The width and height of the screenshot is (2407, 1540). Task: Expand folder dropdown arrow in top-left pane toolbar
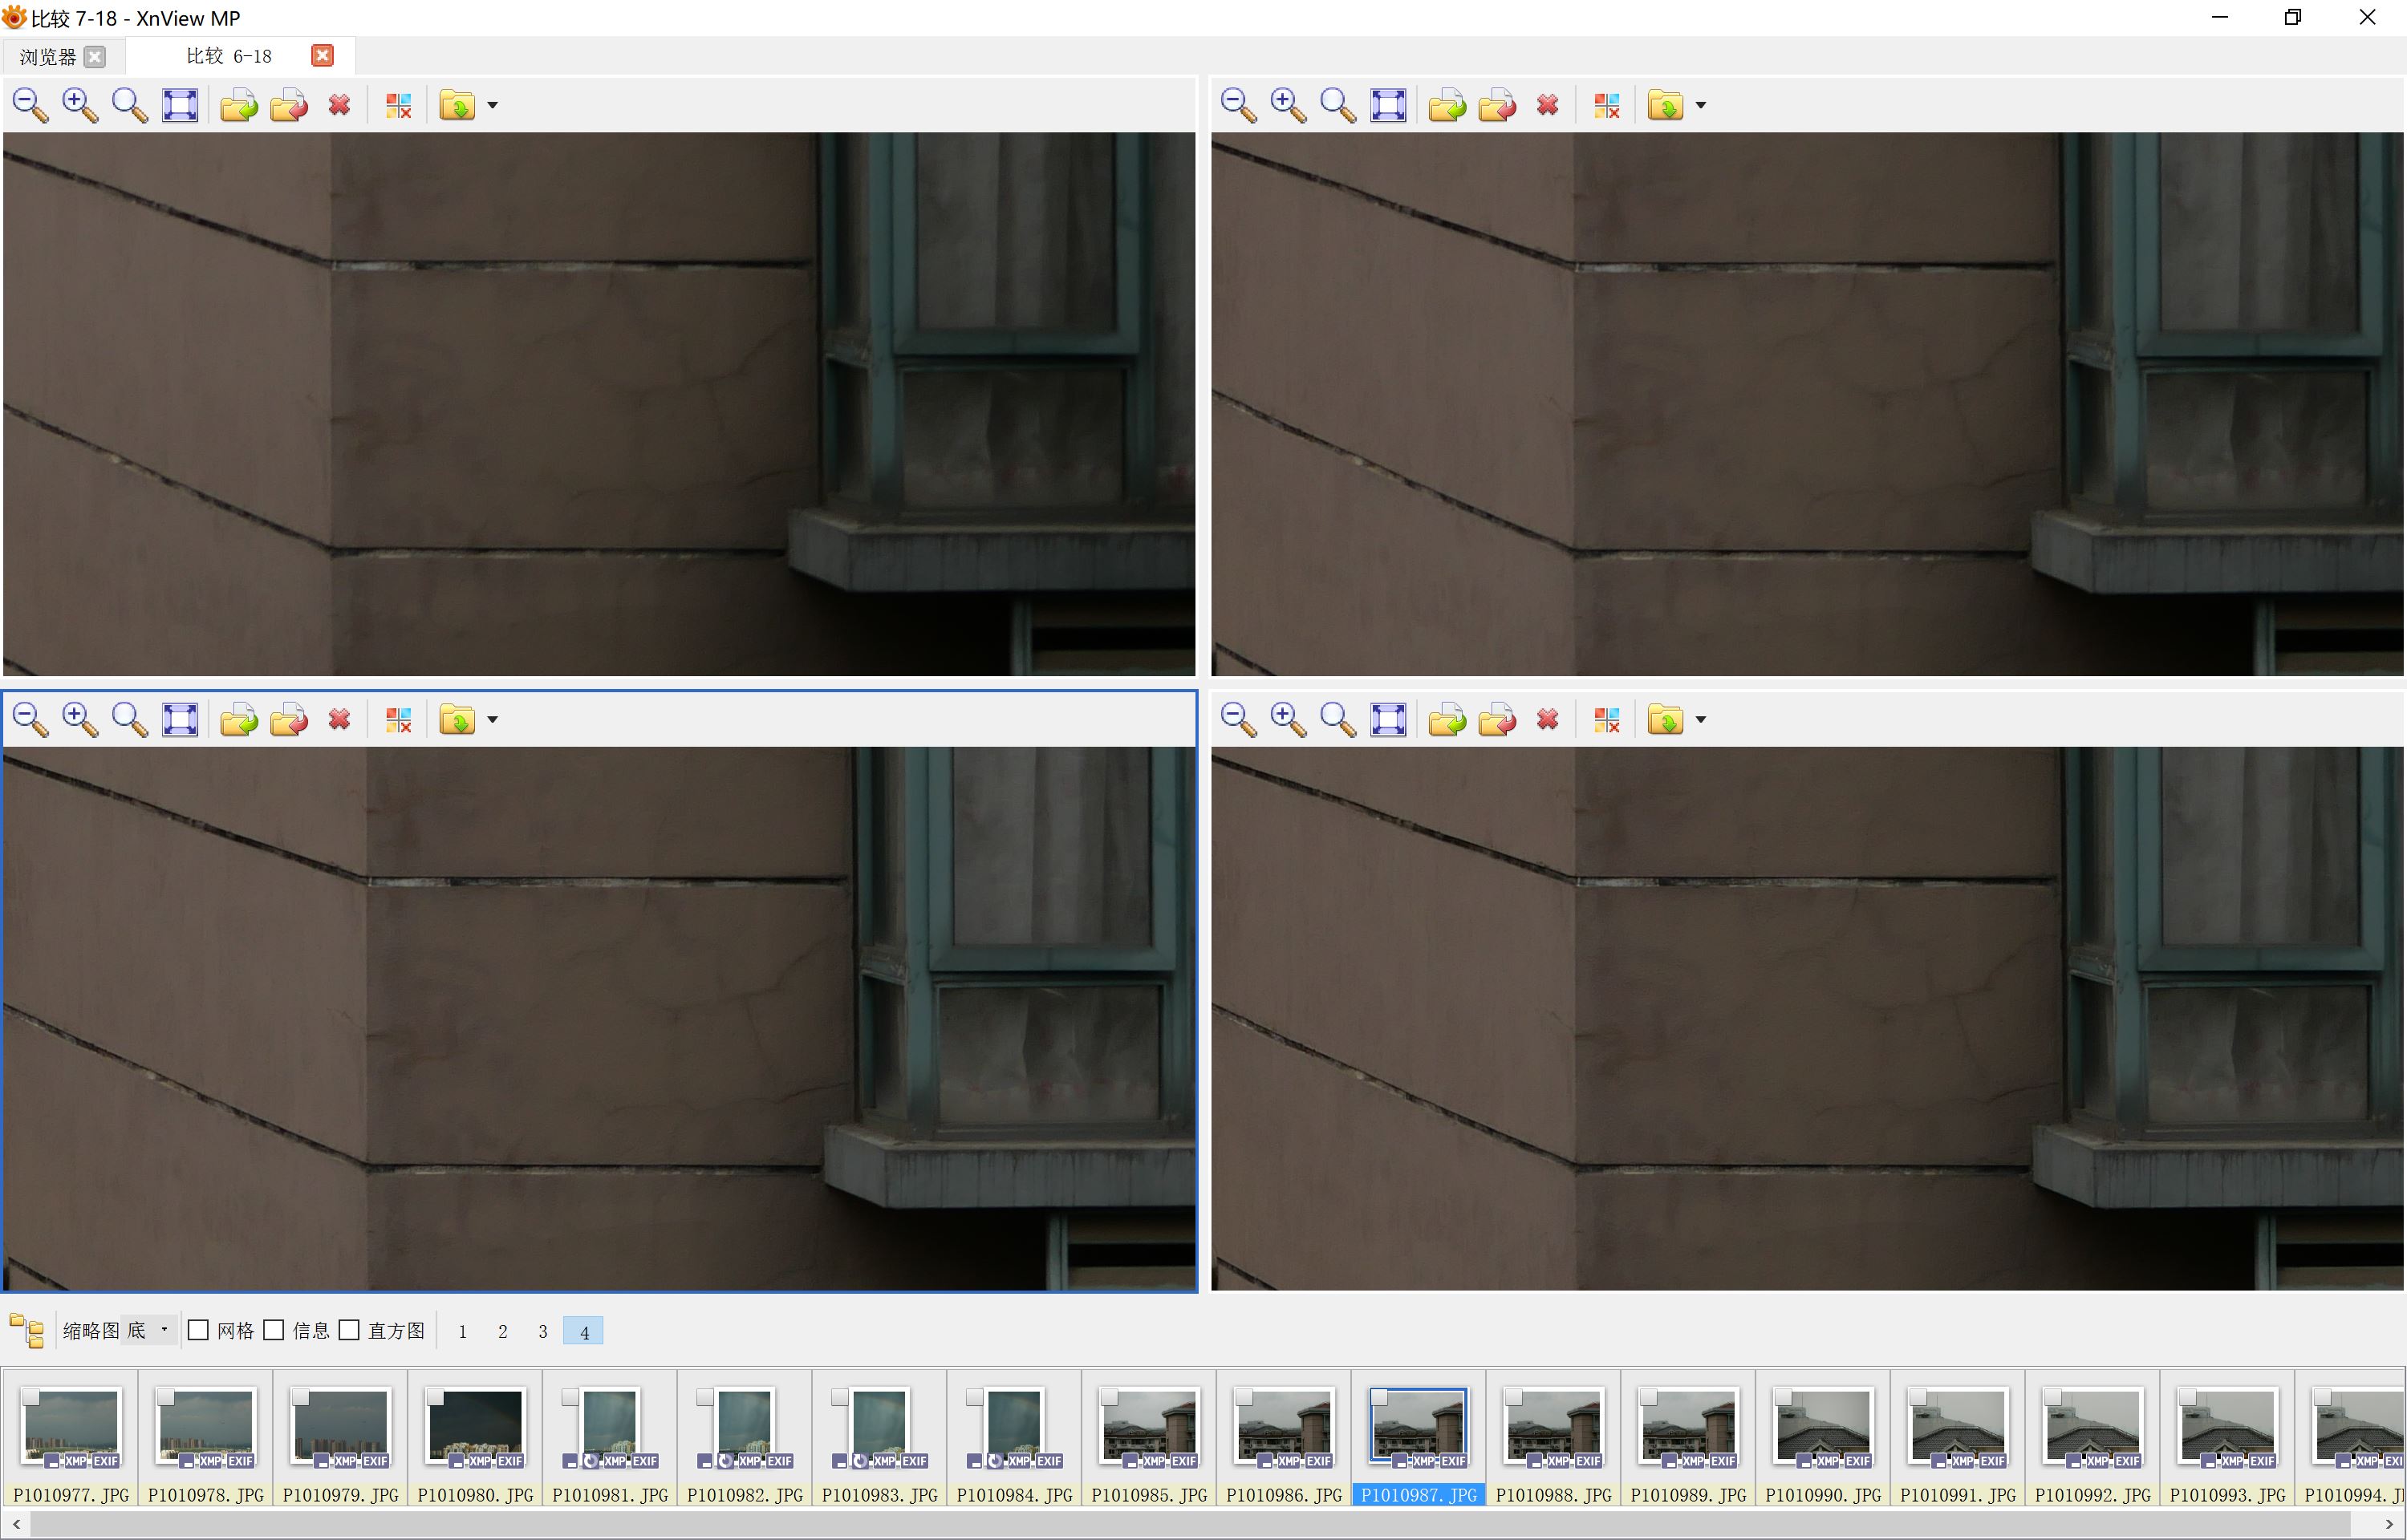click(492, 105)
